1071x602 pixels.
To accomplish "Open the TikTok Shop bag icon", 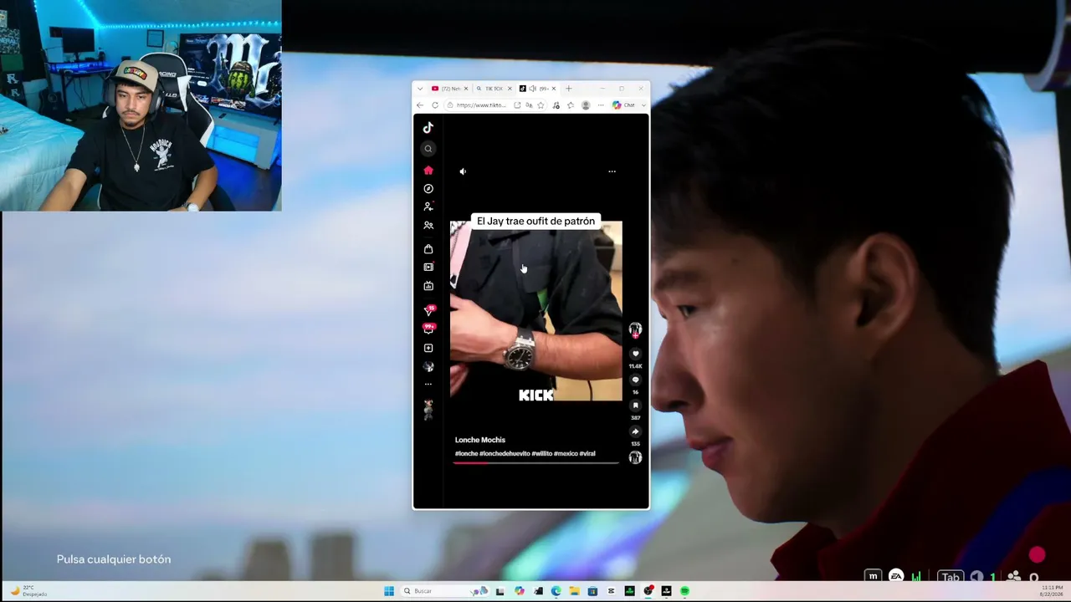I will tap(428, 249).
